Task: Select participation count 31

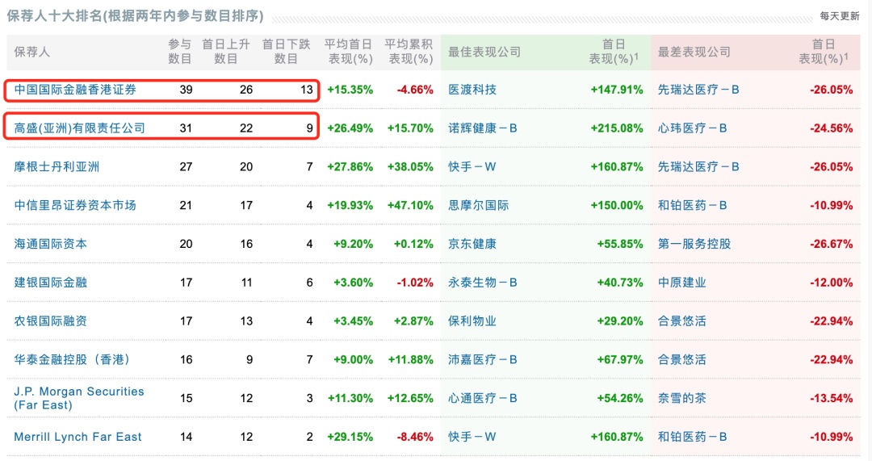Action: [x=186, y=128]
